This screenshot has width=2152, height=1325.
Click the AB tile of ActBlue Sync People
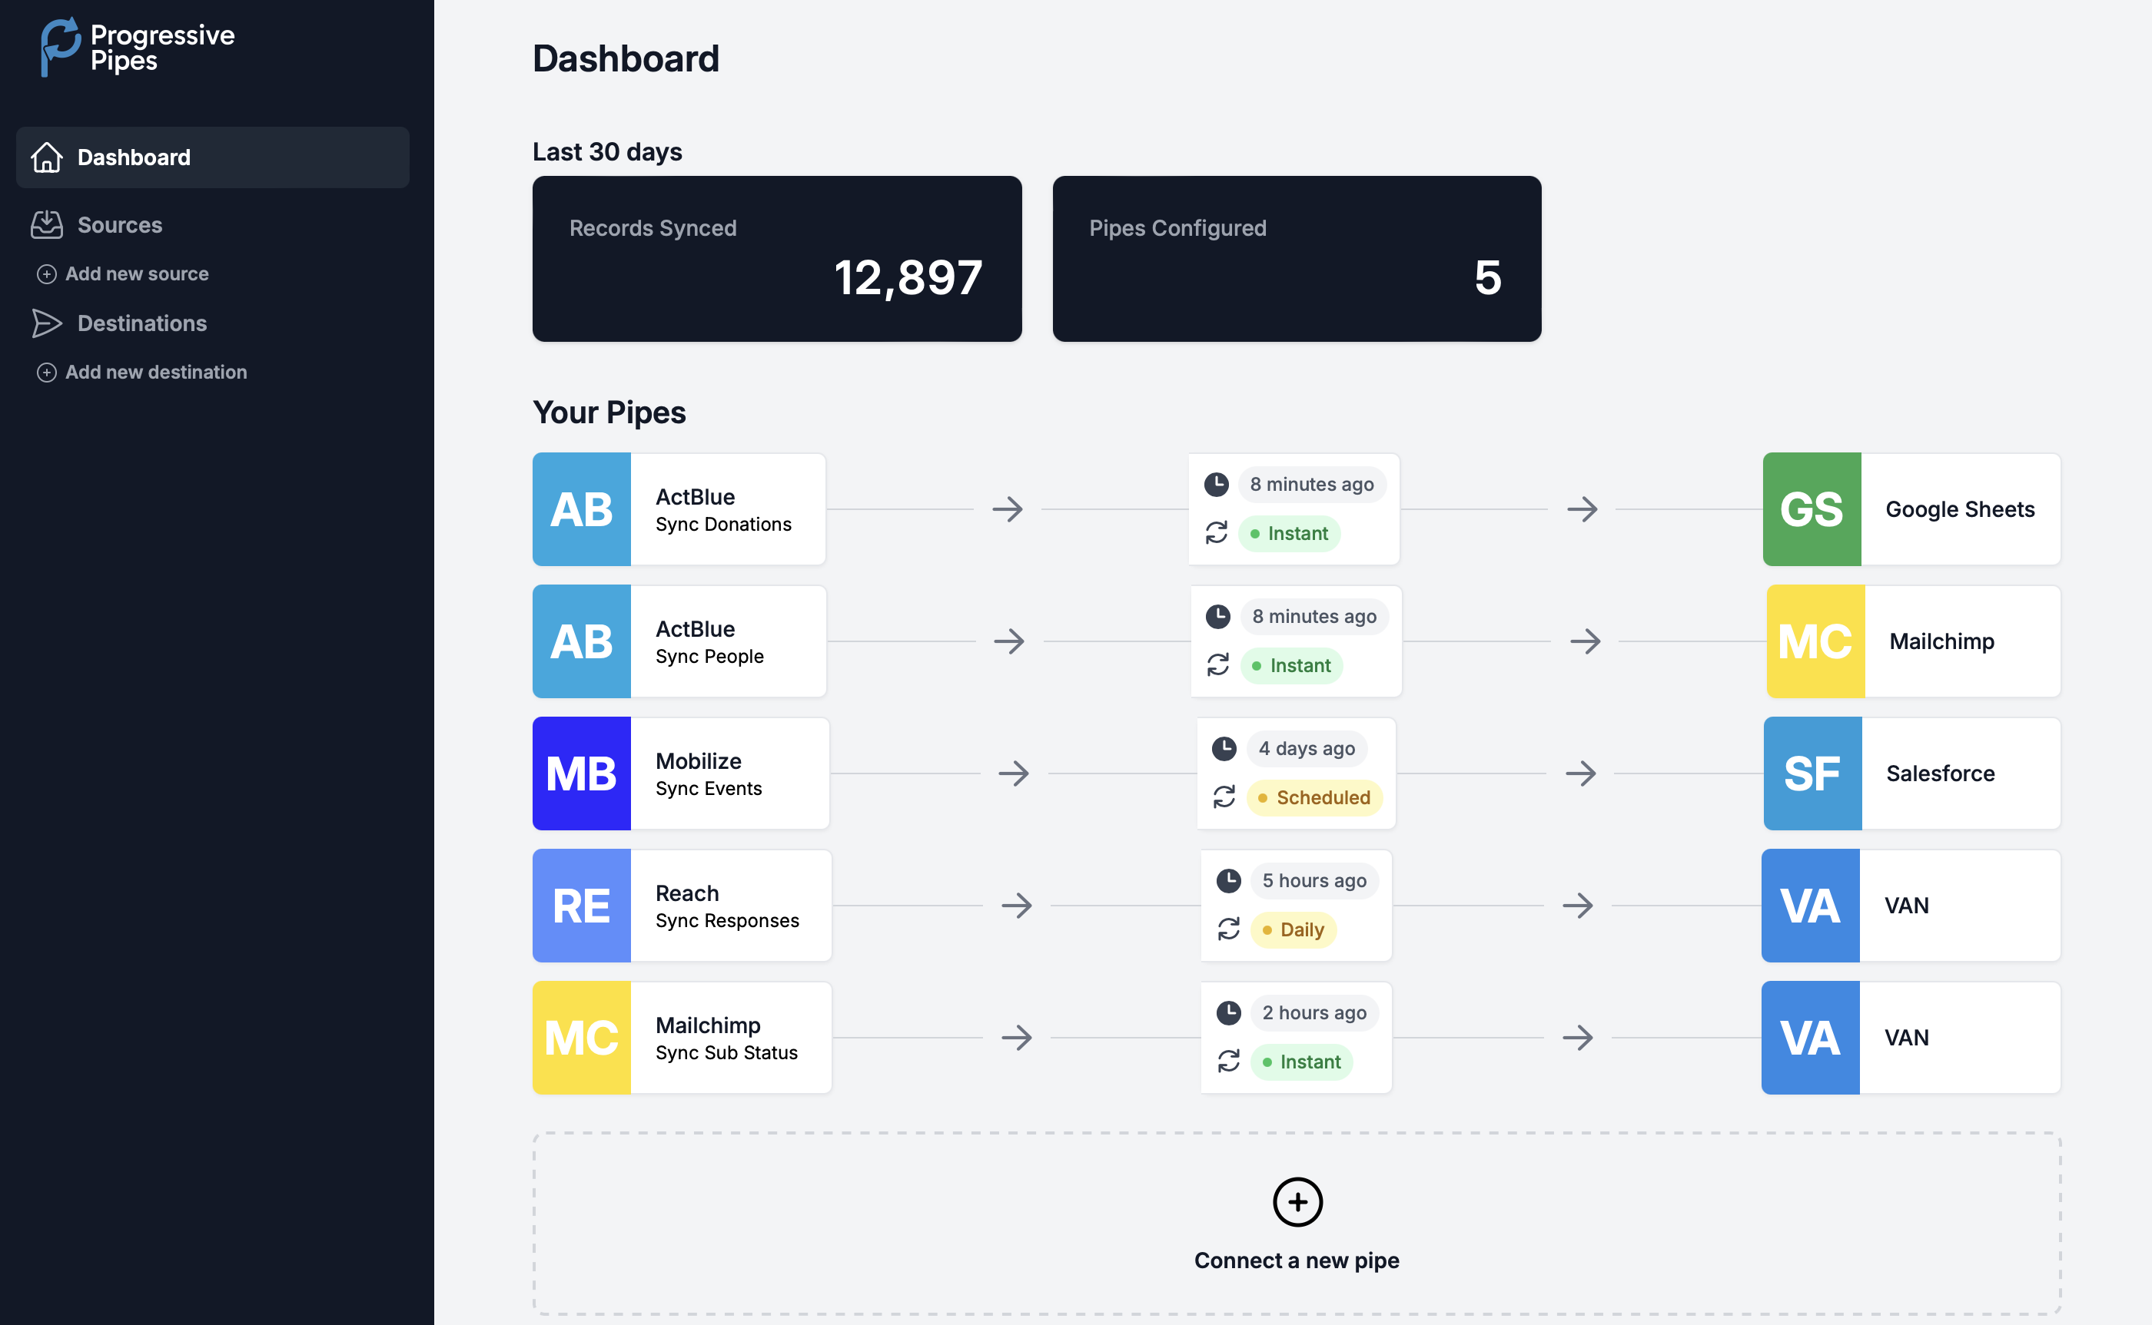tap(581, 641)
